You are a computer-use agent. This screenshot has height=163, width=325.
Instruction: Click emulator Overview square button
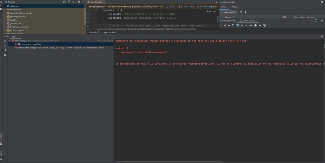251,25
